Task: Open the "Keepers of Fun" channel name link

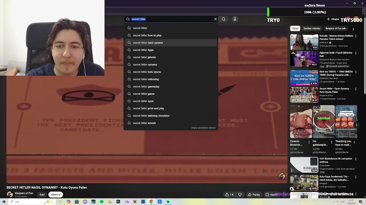Action: pyautogui.click(x=24, y=193)
